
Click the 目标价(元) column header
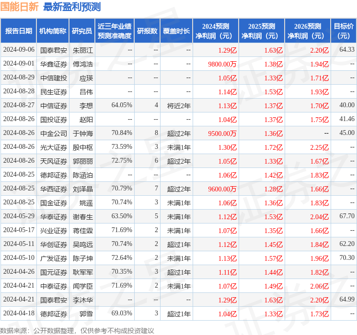point(344,31)
